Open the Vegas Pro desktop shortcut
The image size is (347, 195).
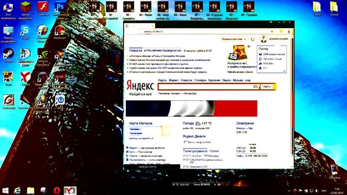coord(43,80)
